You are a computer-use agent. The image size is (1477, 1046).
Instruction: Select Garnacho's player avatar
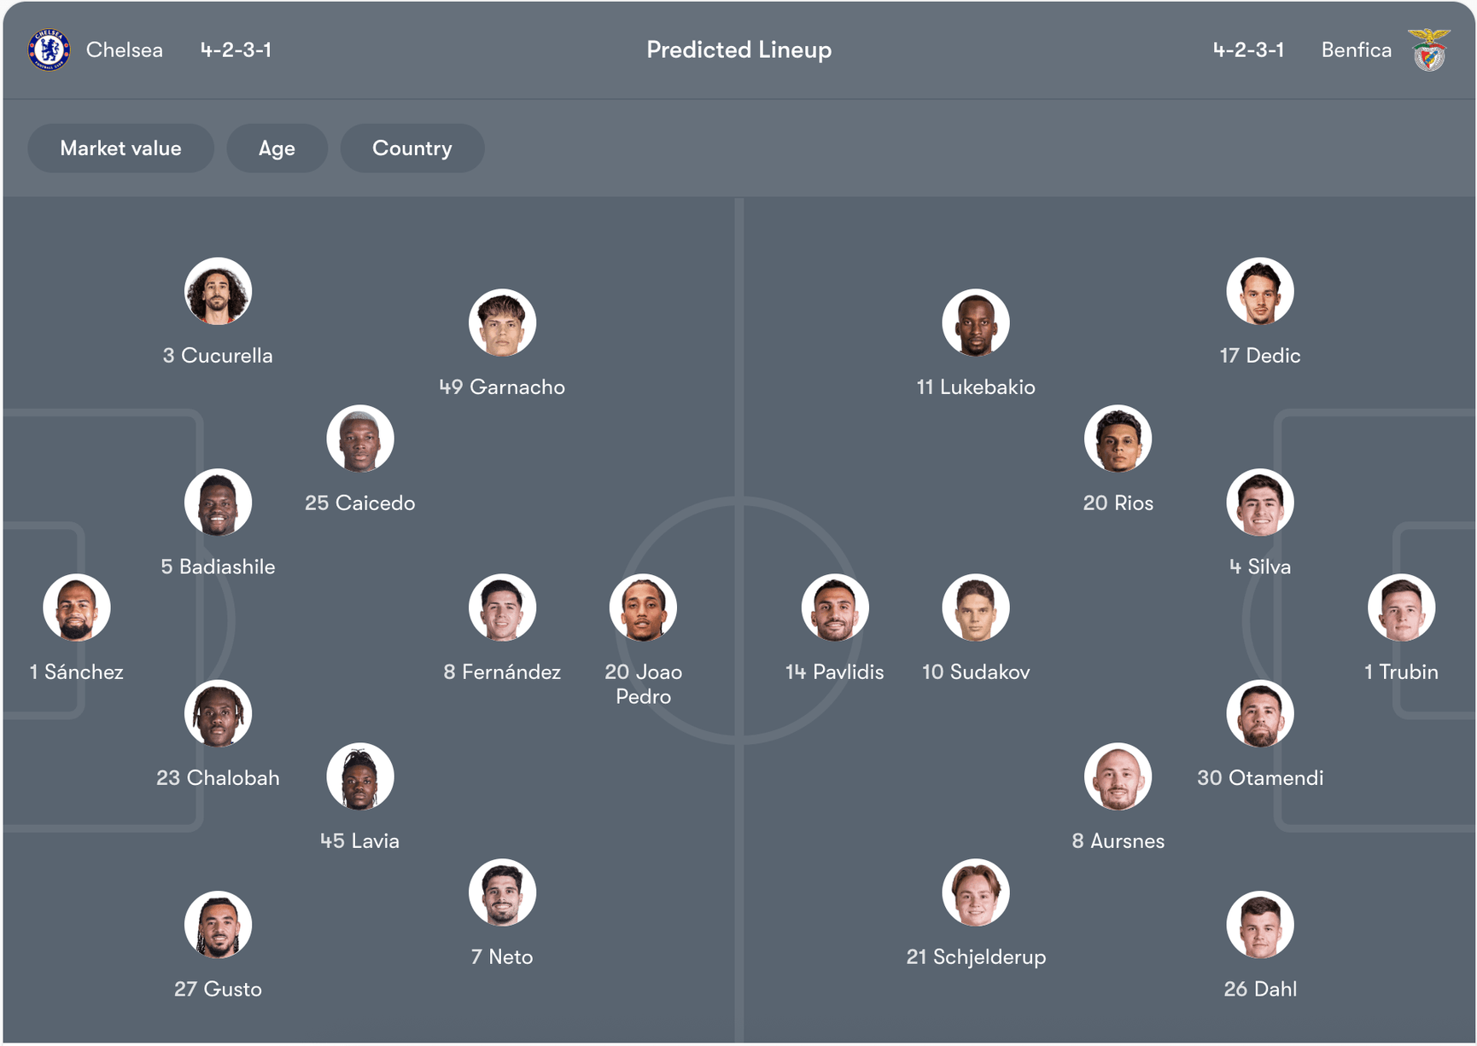[502, 323]
